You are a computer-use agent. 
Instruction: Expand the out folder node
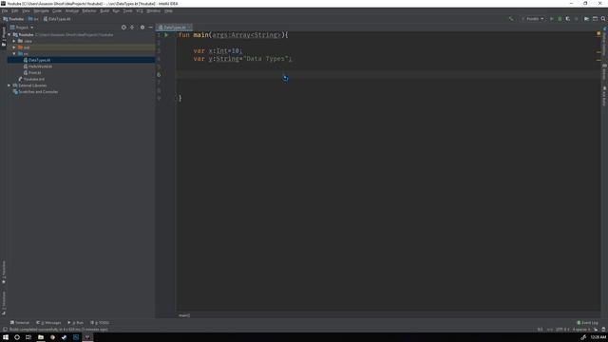pyautogui.click(x=14, y=47)
